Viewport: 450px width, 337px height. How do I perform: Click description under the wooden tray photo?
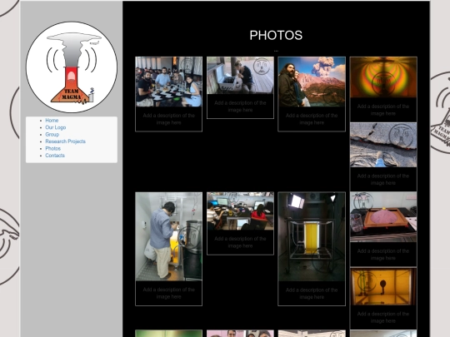click(383, 255)
